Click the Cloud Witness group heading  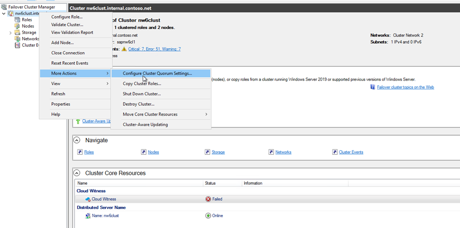91,191
